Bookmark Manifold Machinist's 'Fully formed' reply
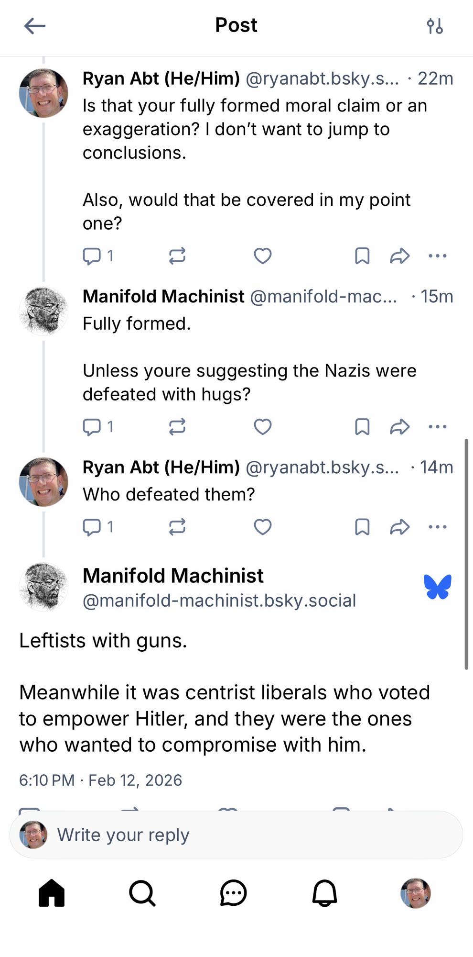473x957 pixels. (x=362, y=426)
